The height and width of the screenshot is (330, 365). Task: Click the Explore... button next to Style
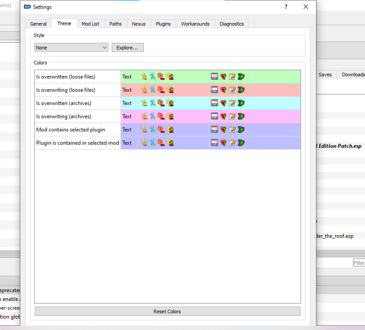tap(128, 47)
